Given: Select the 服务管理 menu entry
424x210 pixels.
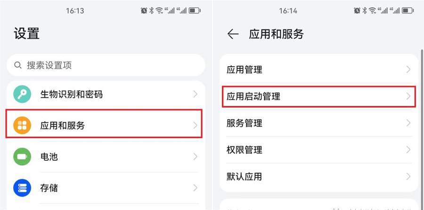Looking at the screenshot, I should pos(245,124).
